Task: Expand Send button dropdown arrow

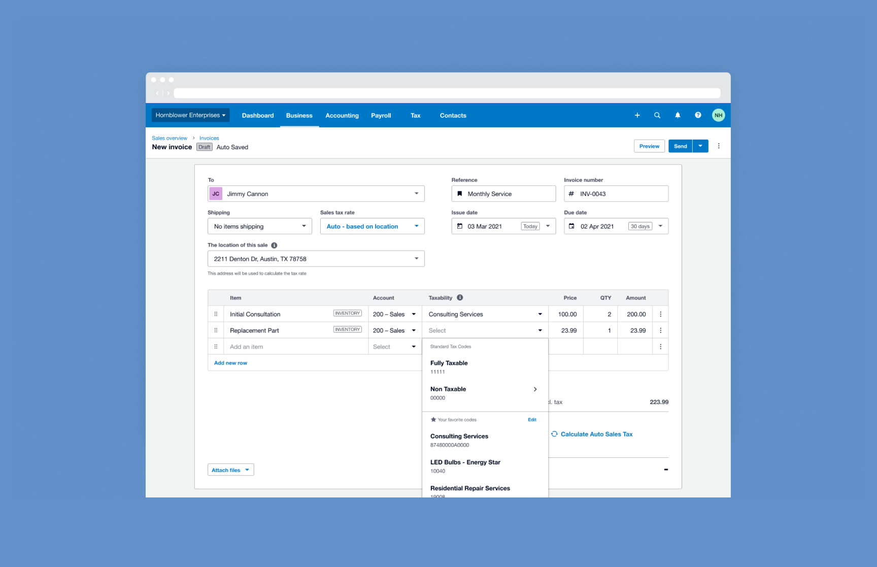Action: (x=700, y=146)
